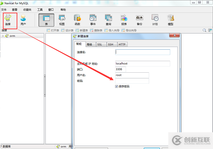The width and height of the screenshot is (213, 149).
Task: Open the 查询 query toolbar icon
Action: [x=108, y=20]
